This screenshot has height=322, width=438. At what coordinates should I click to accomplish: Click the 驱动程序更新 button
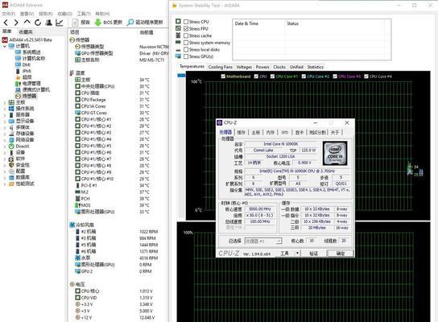point(145,22)
